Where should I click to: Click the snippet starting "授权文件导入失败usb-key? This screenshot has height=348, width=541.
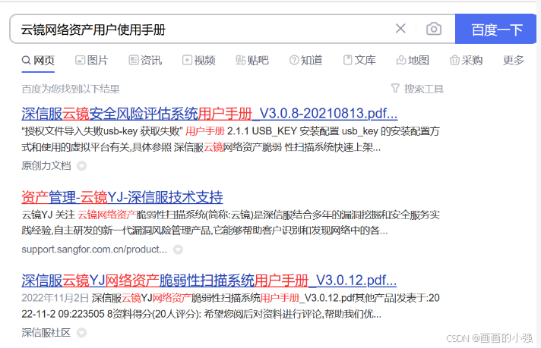pos(230,140)
